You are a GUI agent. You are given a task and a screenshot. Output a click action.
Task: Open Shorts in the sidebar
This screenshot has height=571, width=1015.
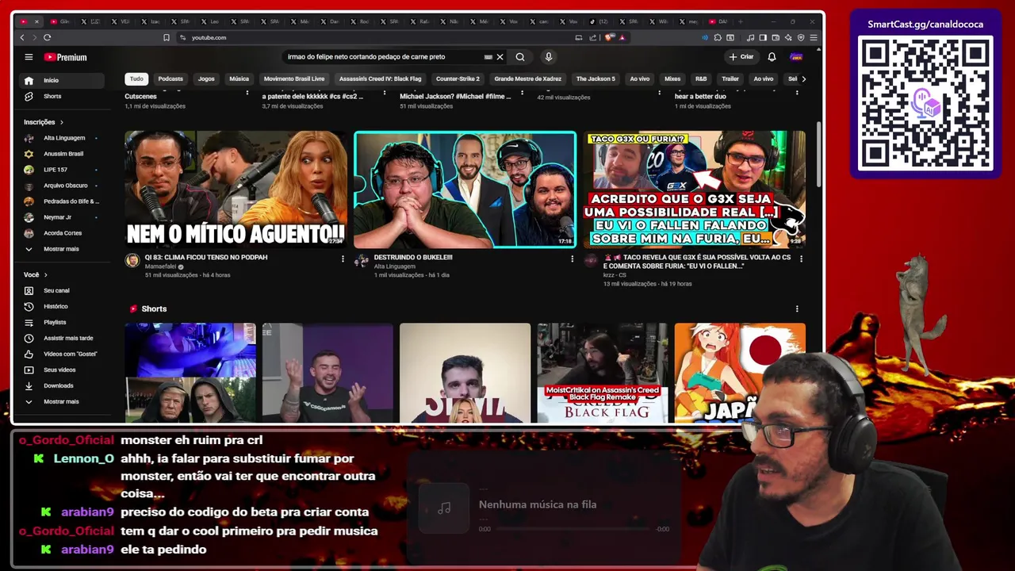tap(62, 96)
